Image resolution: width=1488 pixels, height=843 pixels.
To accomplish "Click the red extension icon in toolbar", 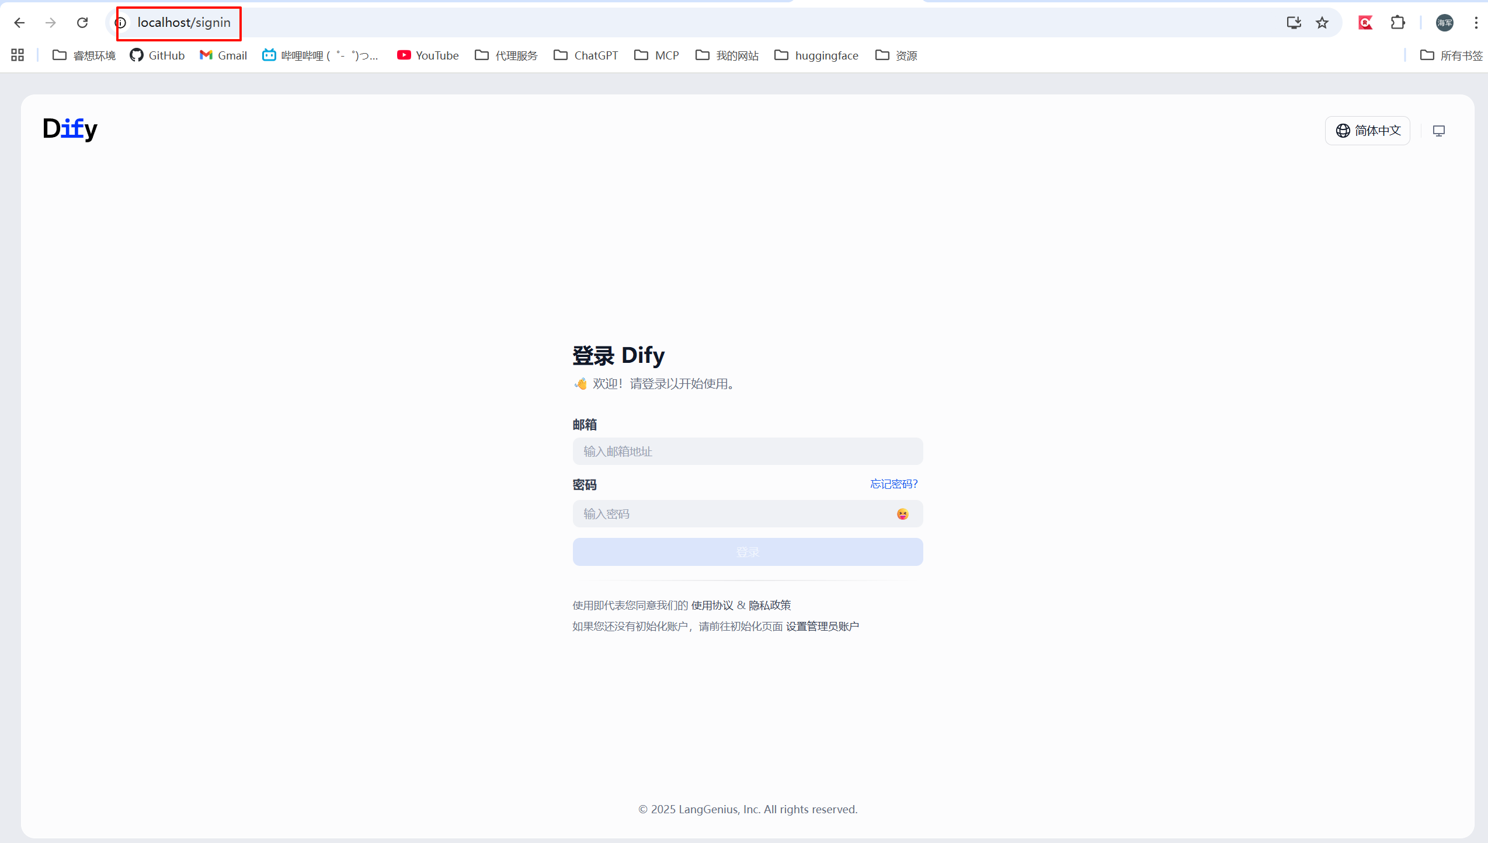I will point(1365,23).
